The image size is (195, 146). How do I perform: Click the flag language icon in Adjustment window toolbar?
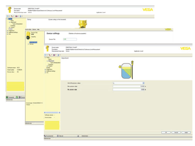(x=54, y=55)
